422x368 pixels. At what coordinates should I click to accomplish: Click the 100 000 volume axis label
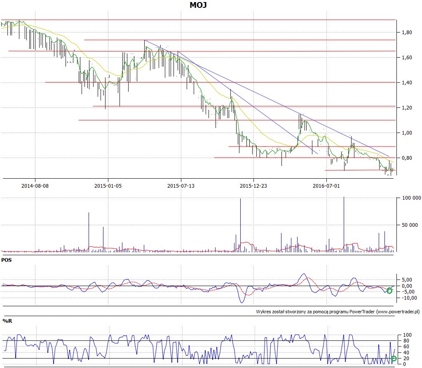(x=412, y=198)
